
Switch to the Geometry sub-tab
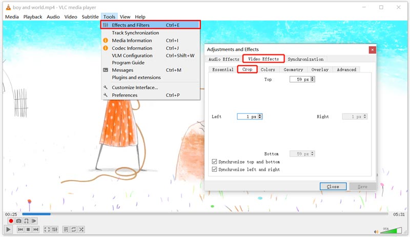point(293,70)
